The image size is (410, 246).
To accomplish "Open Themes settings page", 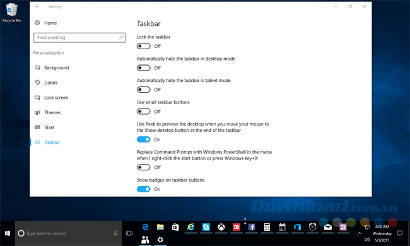I will coord(47,112).
